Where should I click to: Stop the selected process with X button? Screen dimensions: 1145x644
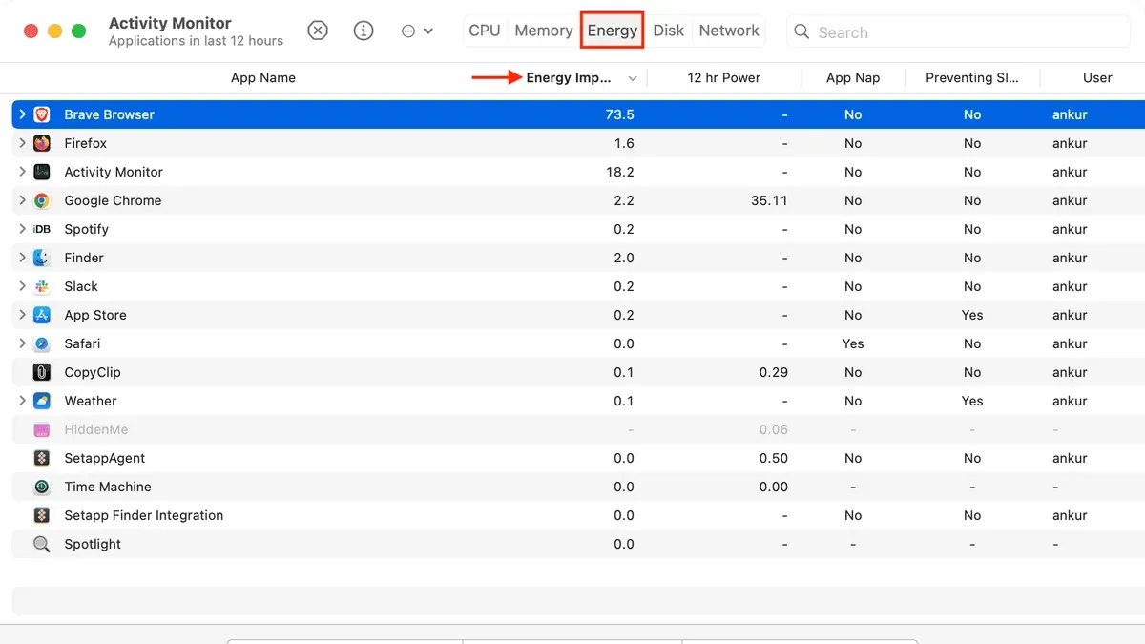tap(318, 31)
